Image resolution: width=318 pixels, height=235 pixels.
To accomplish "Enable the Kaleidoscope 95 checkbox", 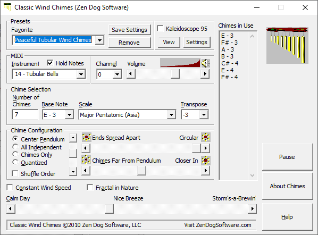I will point(160,28).
